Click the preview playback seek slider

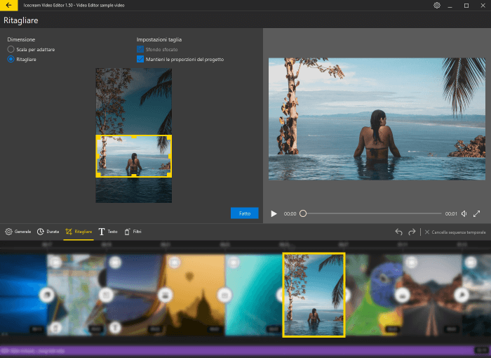point(372,213)
